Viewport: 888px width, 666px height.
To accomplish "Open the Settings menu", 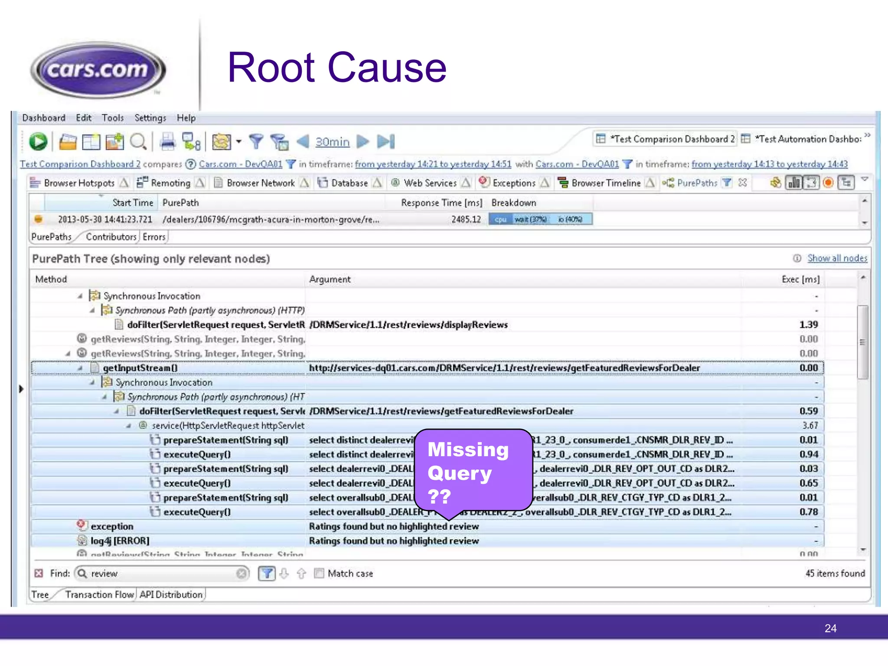I will tap(150, 118).
